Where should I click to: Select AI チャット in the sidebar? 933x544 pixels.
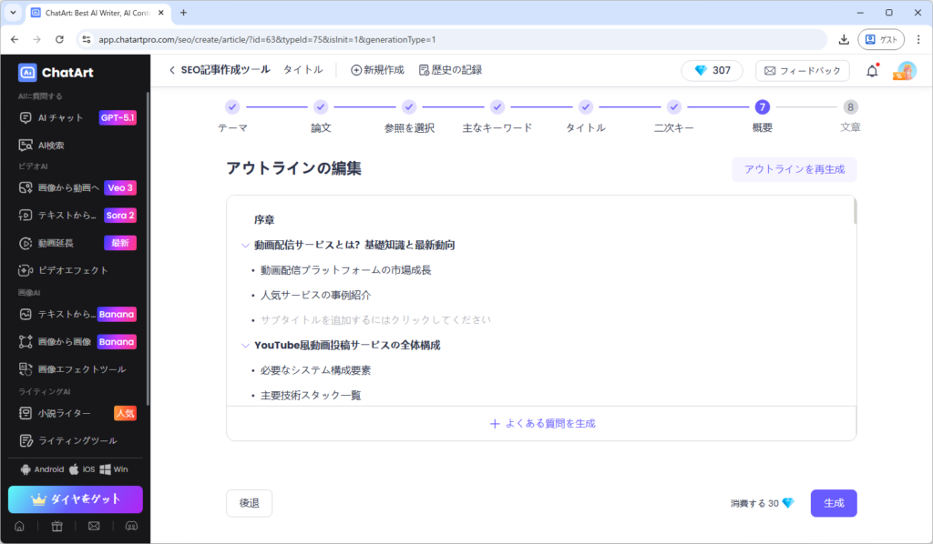tap(60, 117)
